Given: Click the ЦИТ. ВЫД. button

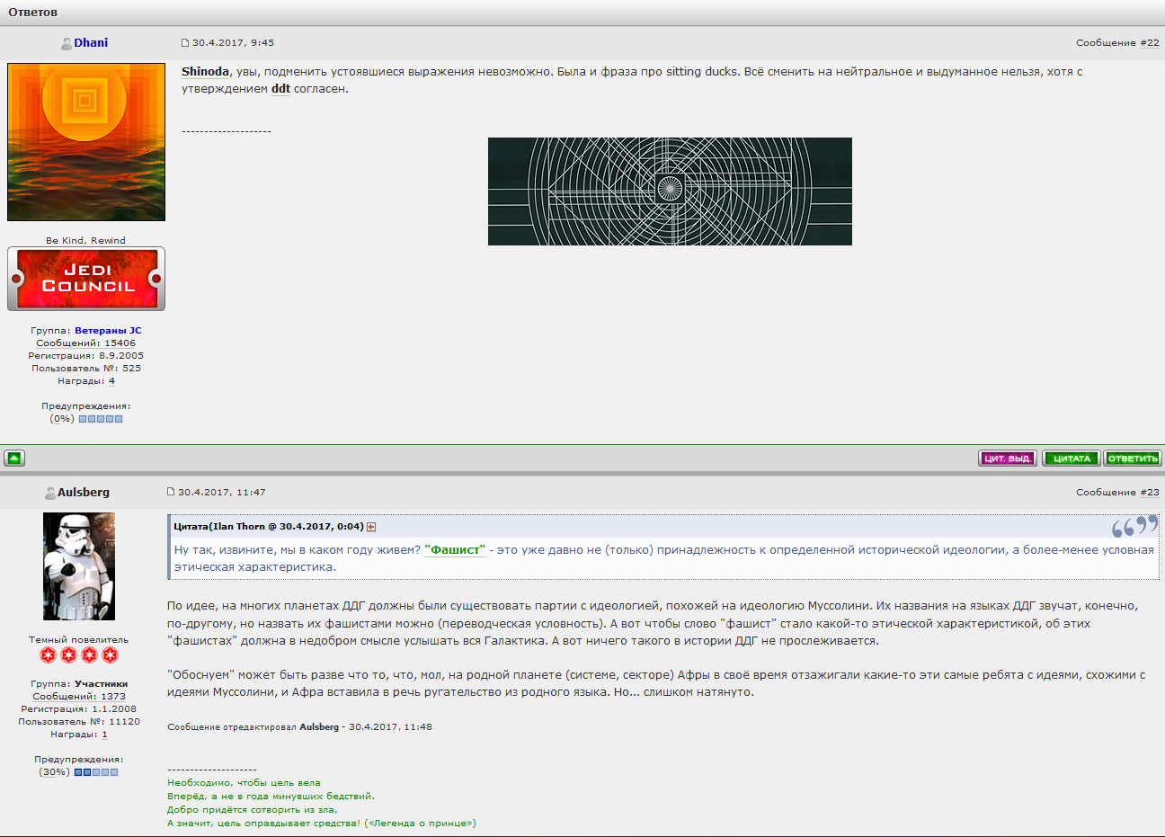Looking at the screenshot, I should coord(1008,459).
